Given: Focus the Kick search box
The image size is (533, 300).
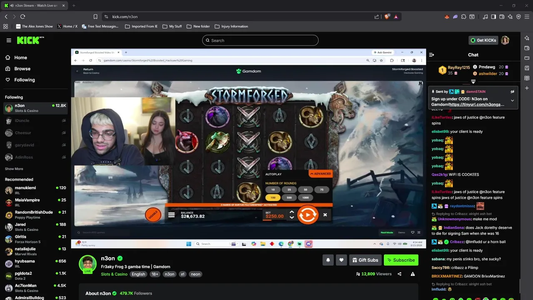Looking at the screenshot, I should tap(260, 40).
